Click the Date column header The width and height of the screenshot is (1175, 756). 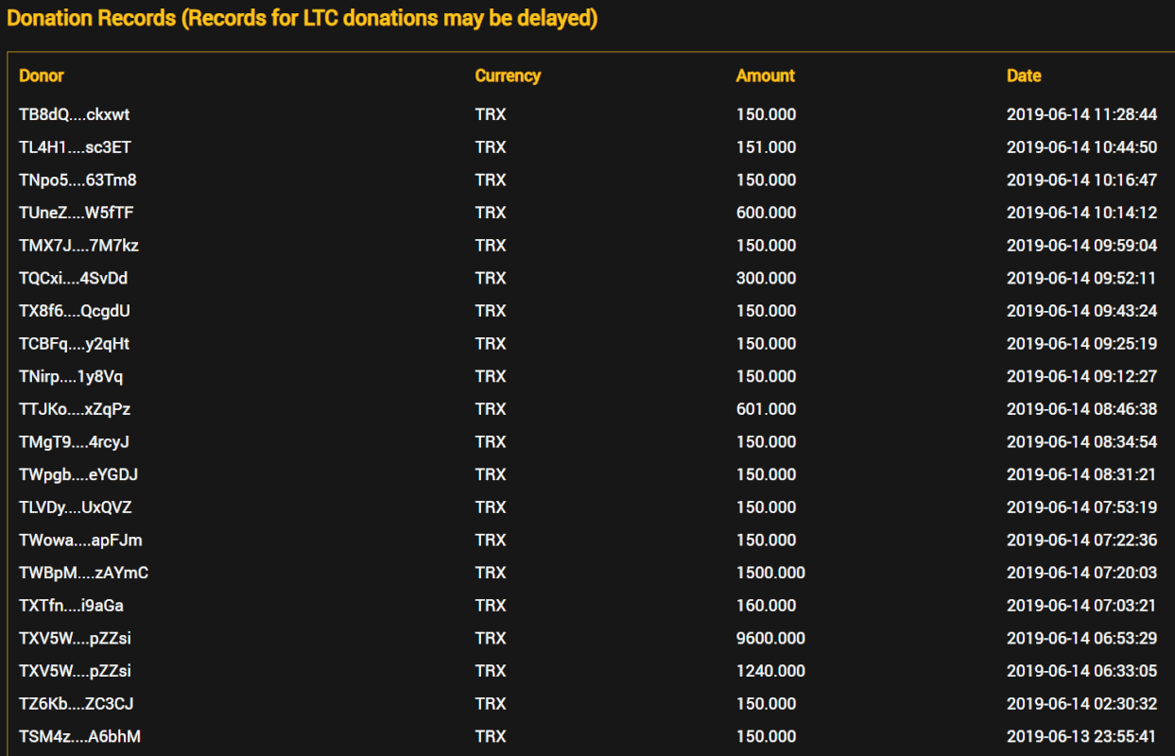(x=1024, y=76)
